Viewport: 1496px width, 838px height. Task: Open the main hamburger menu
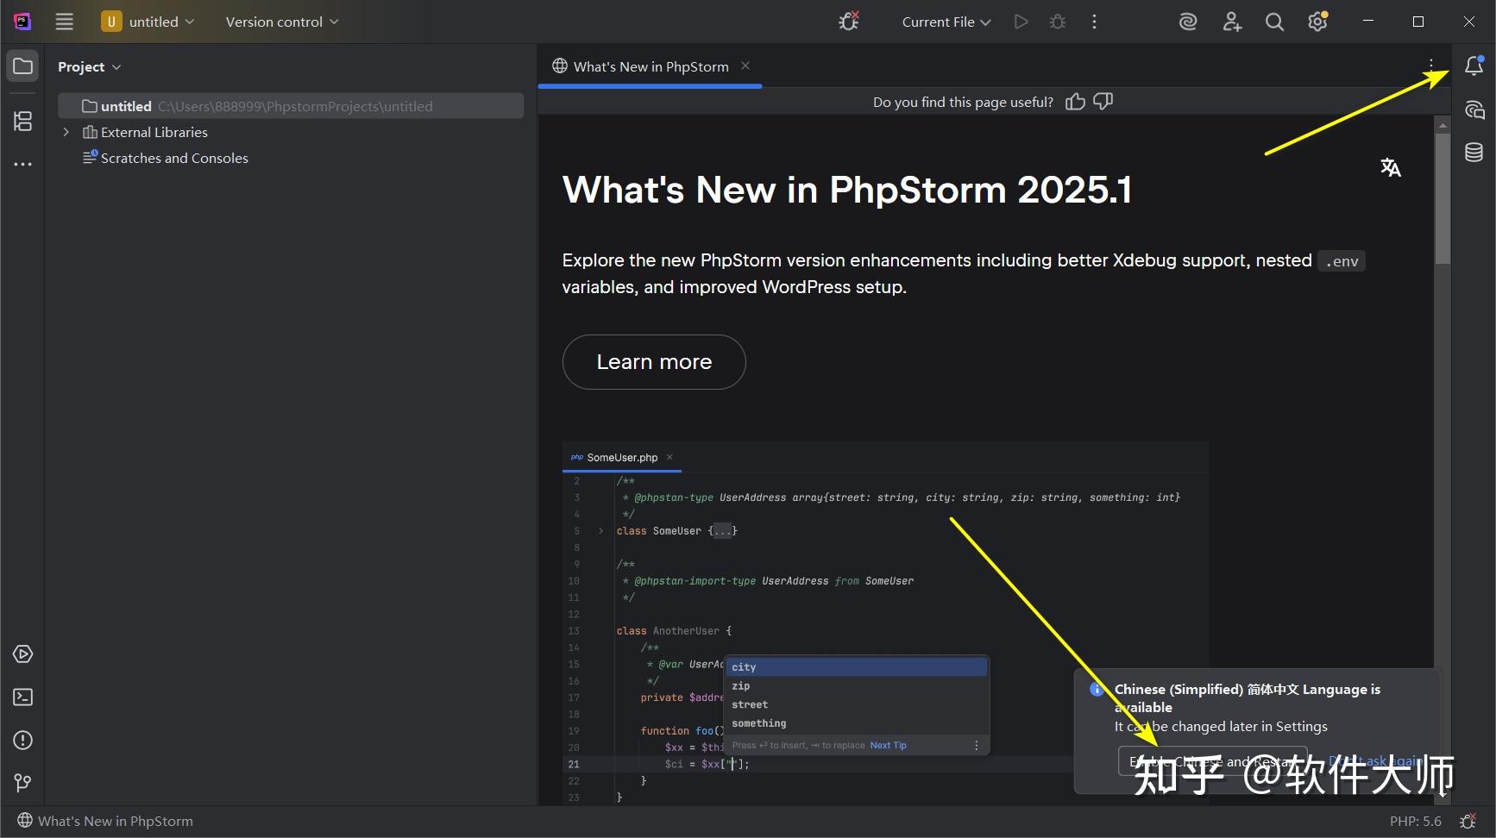tap(64, 22)
